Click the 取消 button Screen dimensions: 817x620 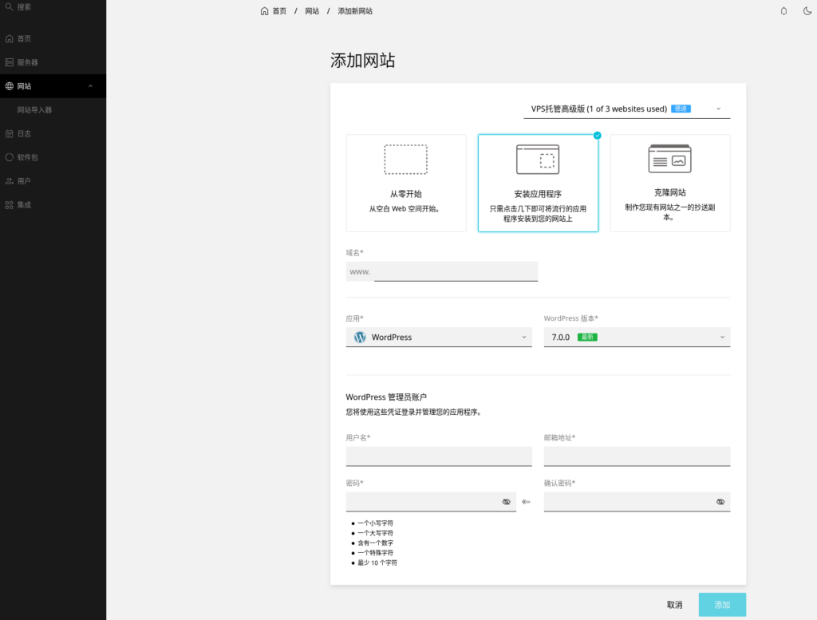coord(675,605)
